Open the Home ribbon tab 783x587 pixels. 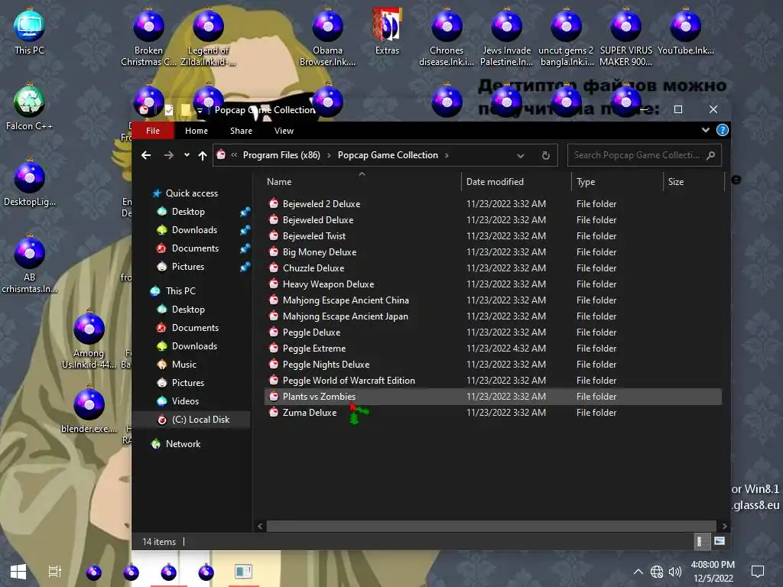click(197, 130)
